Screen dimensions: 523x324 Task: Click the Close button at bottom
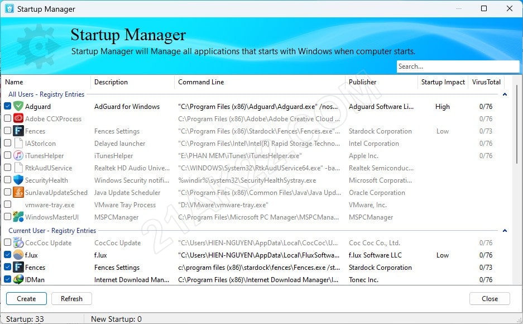click(490, 299)
